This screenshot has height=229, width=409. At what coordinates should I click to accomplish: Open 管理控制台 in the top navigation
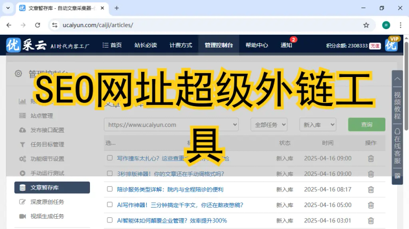click(219, 45)
